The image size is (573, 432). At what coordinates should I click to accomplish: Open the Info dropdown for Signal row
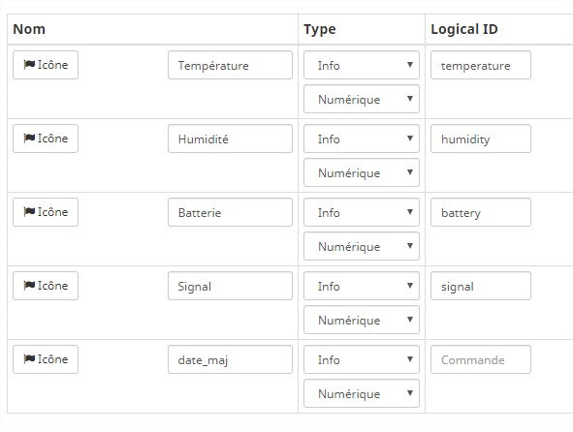(x=362, y=286)
